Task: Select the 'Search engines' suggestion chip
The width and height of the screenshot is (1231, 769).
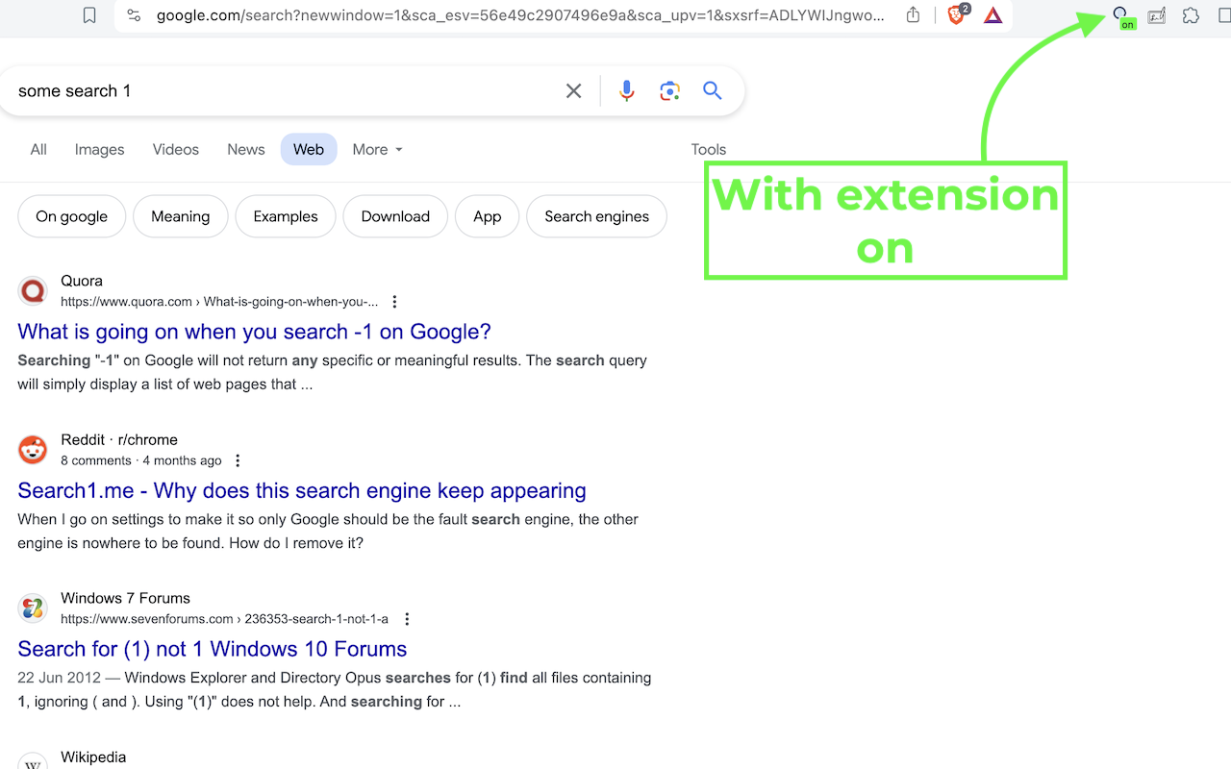Action: coord(597,216)
